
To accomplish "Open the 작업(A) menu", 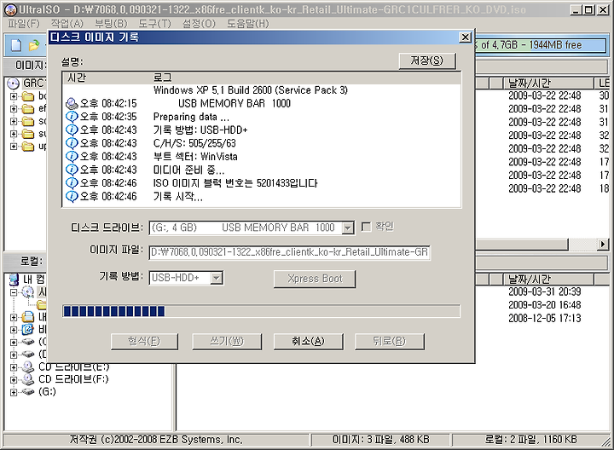I will tap(67, 24).
